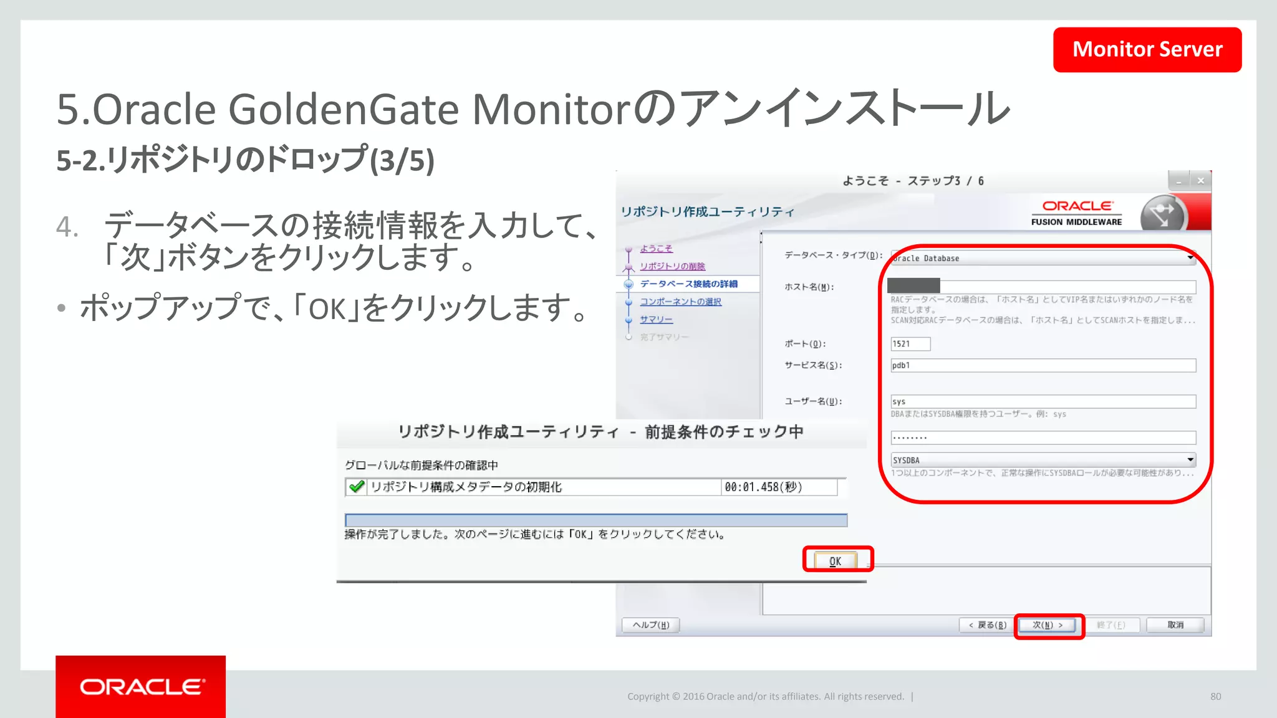Viewport: 1277px width, 718px height.
Task: Click the OK button in the prerequisite check popup
Action: pyautogui.click(x=836, y=560)
